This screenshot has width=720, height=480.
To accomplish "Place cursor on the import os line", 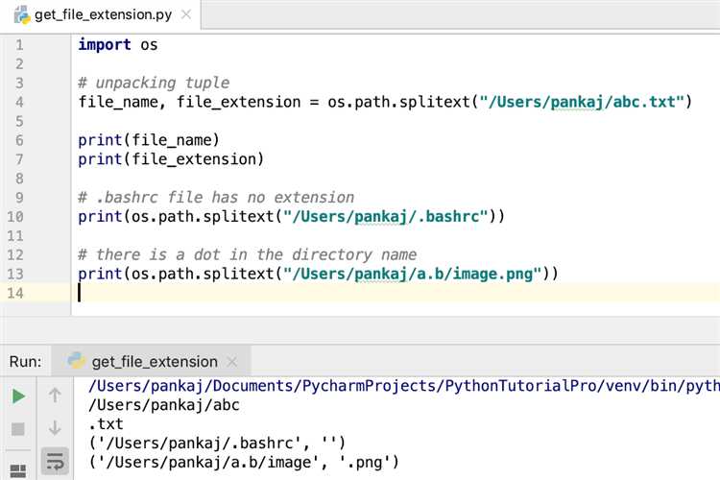I will 118,44.
